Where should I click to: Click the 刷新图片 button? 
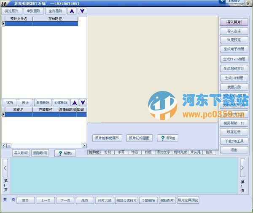(167, 200)
